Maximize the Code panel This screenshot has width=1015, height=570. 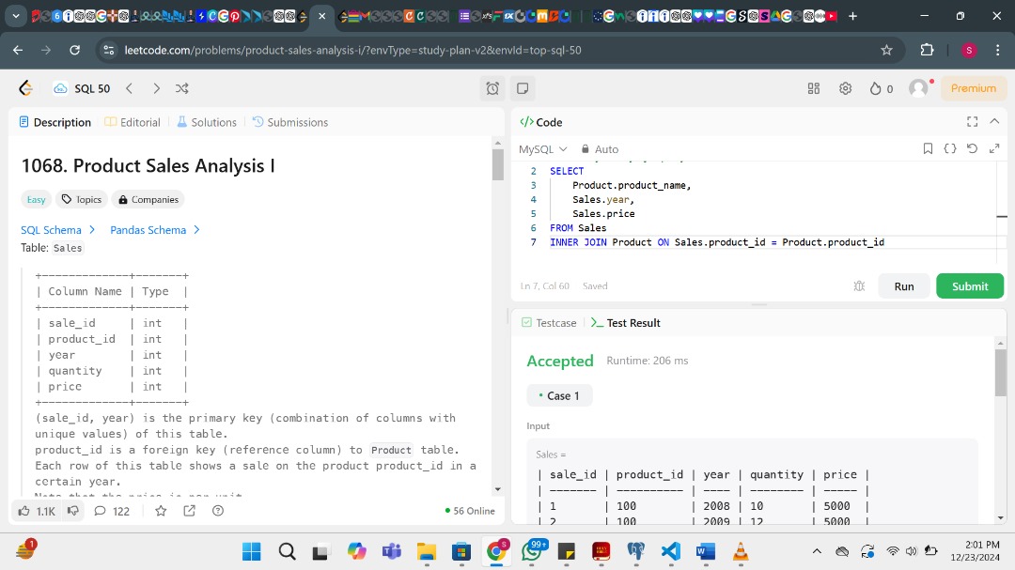pyautogui.click(x=973, y=122)
